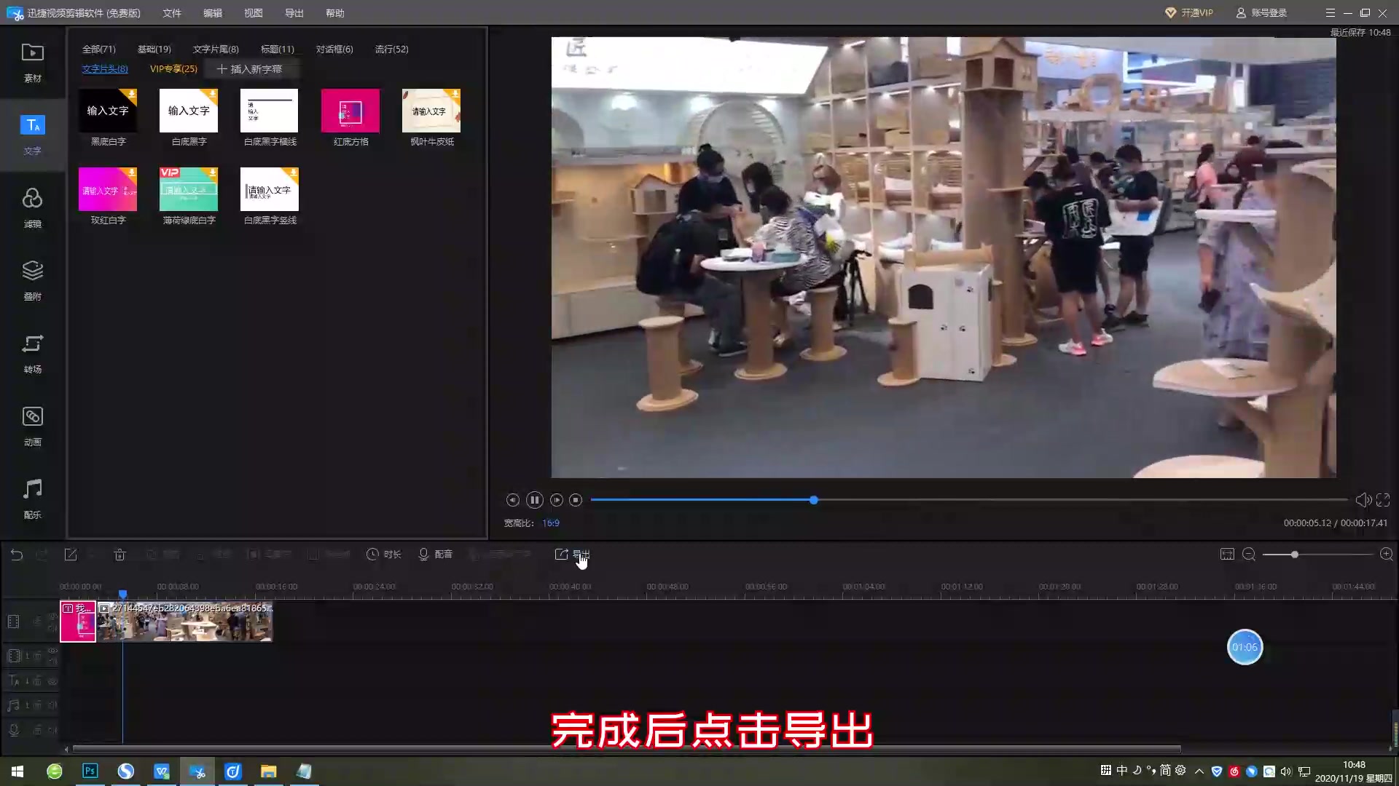The image size is (1399, 786).
Task: Click the 插入新字幕 insert subtitle button
Action: 252,68
